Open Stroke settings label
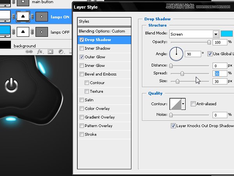This screenshot has height=176, width=234. click(90, 135)
